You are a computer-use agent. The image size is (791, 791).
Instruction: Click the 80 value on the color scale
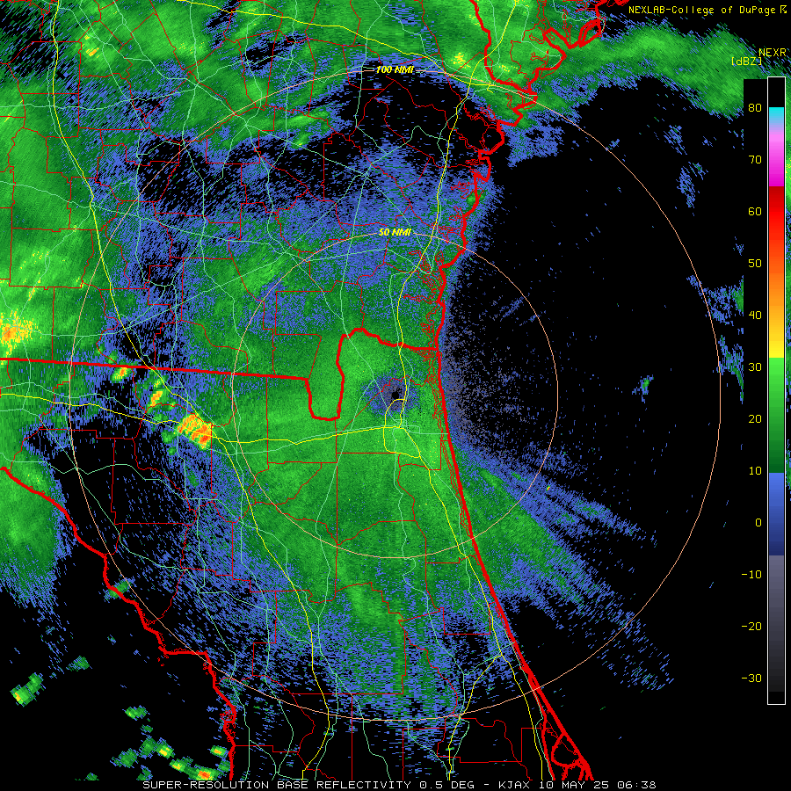755,108
